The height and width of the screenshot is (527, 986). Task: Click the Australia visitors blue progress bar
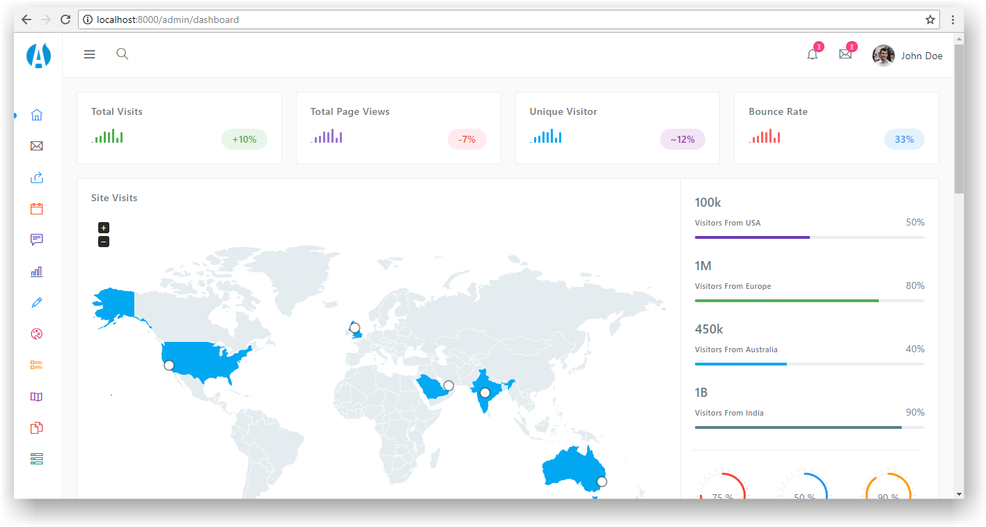tap(810, 364)
